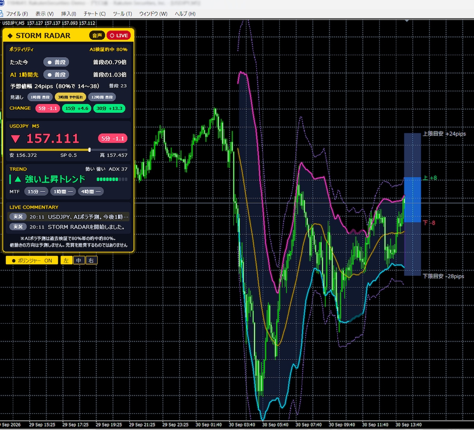The height and width of the screenshot is (430, 474).
Task: Select the MTF 4時間 chip
Action: [91, 191]
